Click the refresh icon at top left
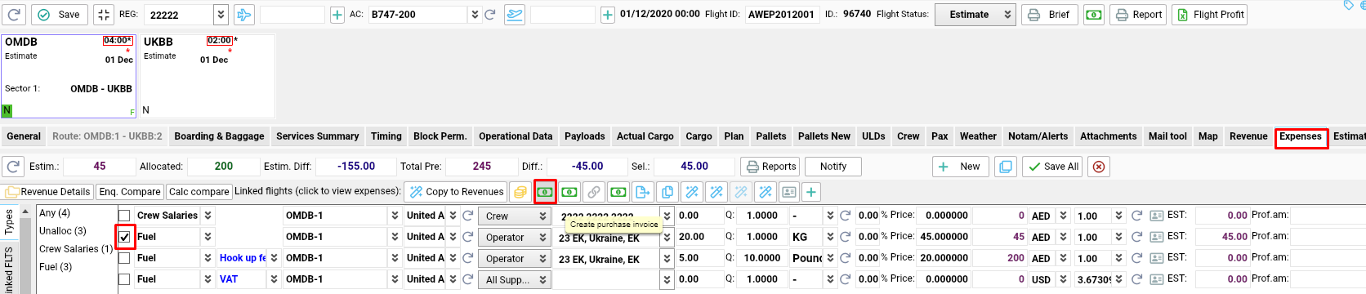 tap(14, 15)
